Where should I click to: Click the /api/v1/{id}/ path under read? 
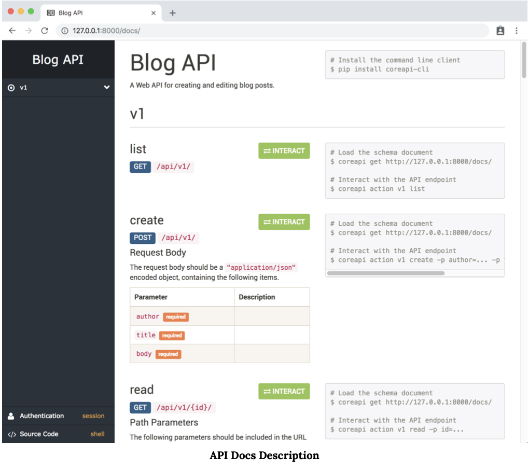(x=184, y=407)
